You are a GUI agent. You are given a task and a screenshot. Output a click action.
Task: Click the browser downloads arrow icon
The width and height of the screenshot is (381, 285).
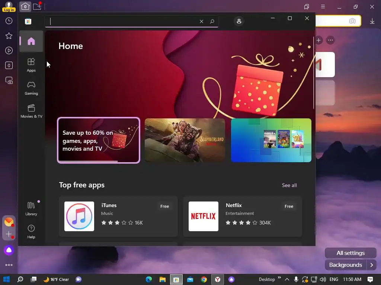pyautogui.click(x=372, y=21)
